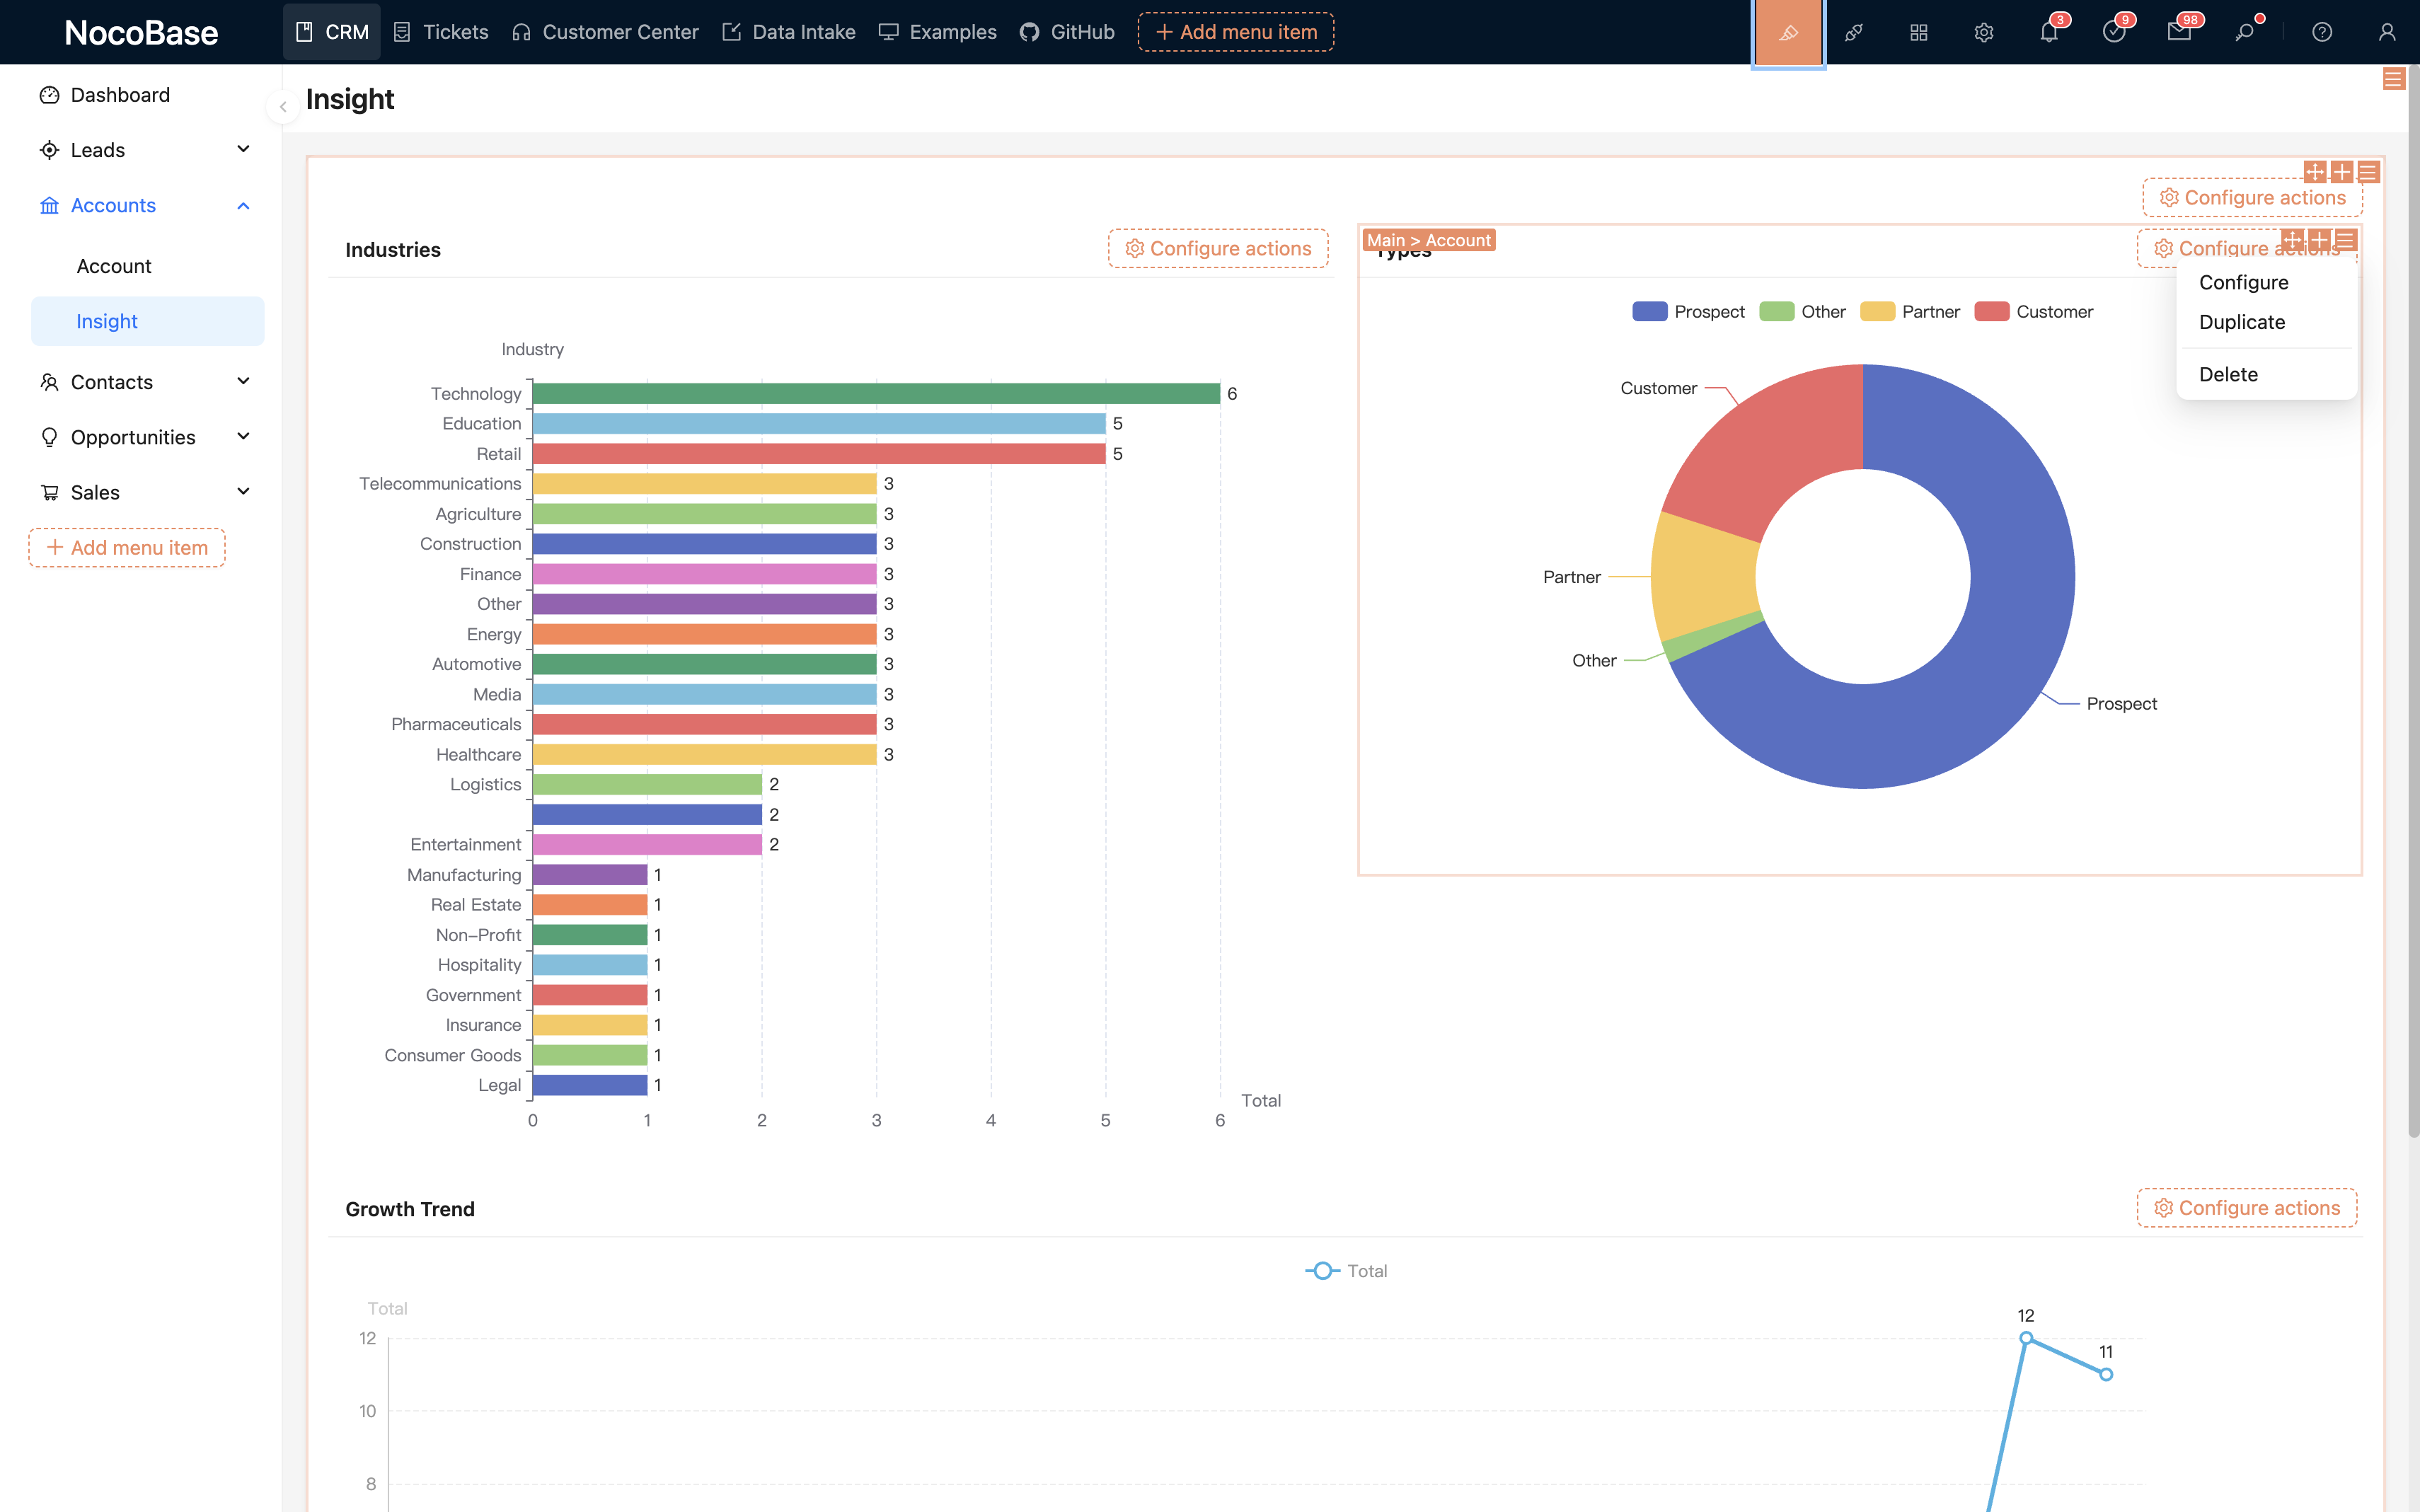Click the key-shaped icon with red dot
Screen dimensions: 2420x1512
click(x=2244, y=32)
